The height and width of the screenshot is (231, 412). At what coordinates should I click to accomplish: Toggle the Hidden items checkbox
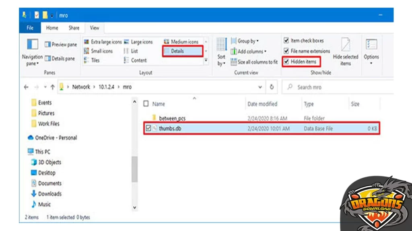[x=286, y=62]
